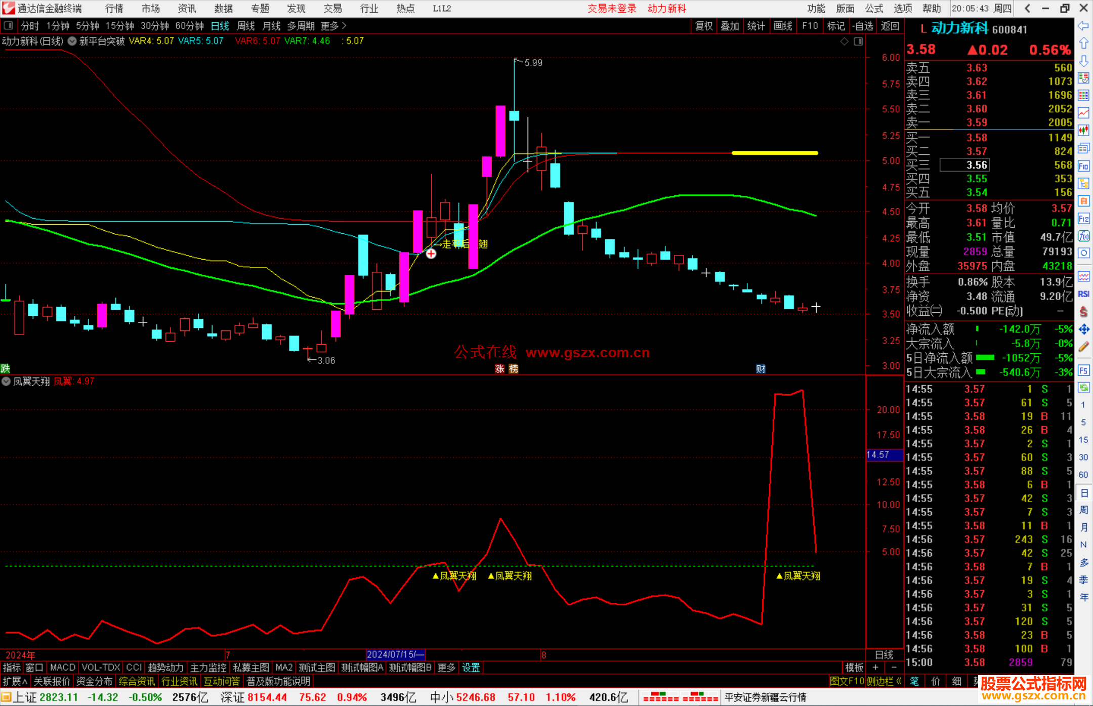1093x706 pixels.
Task: Open the F10 company info sidebar icon
Action: pyautogui.click(x=1083, y=166)
